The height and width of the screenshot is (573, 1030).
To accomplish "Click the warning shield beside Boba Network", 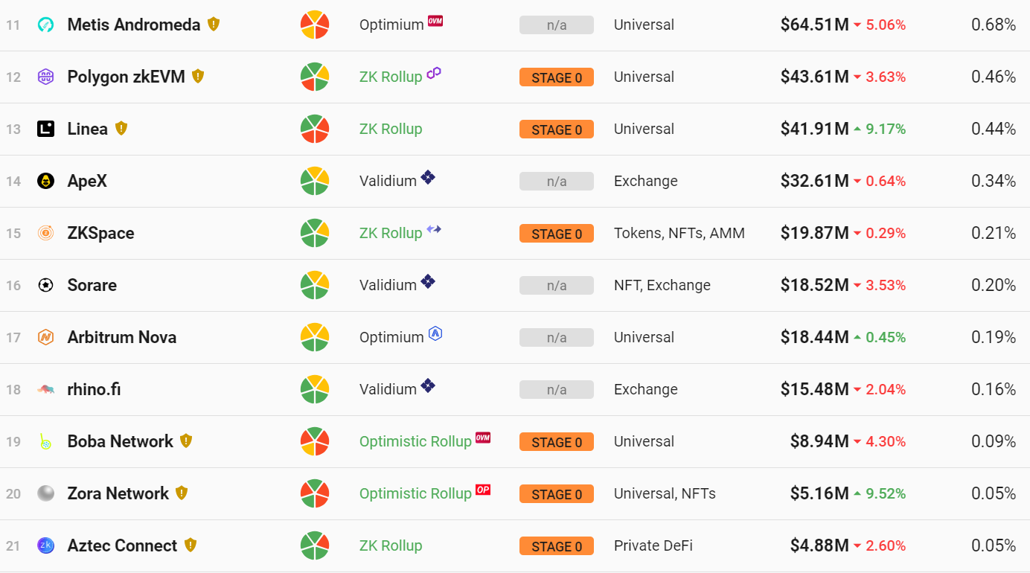I will (x=187, y=441).
